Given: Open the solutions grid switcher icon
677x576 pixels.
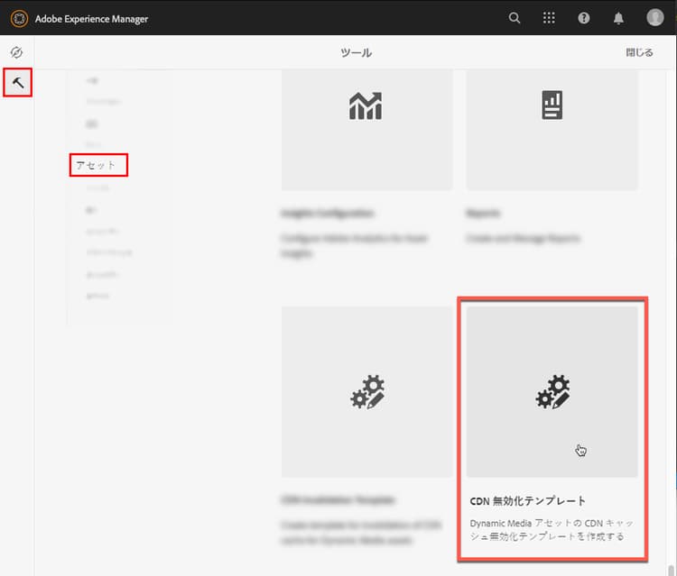Looking at the screenshot, I should click(x=549, y=18).
